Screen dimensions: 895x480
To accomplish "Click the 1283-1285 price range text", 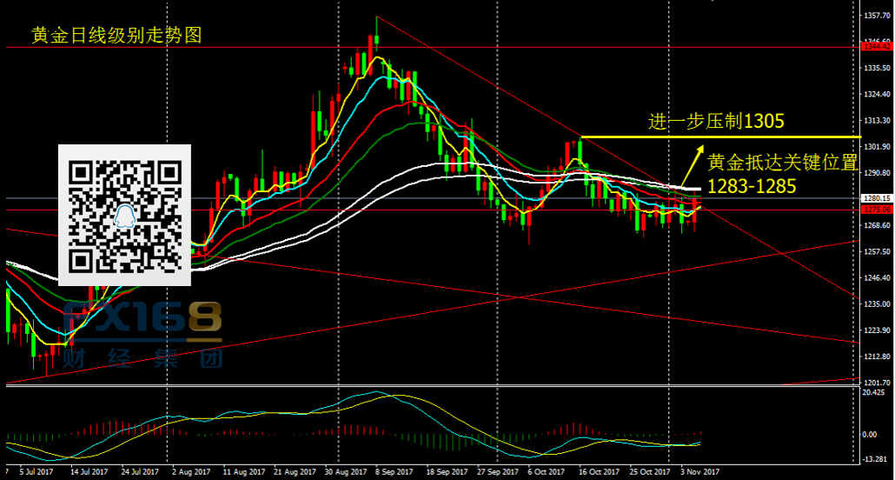I will click(749, 185).
